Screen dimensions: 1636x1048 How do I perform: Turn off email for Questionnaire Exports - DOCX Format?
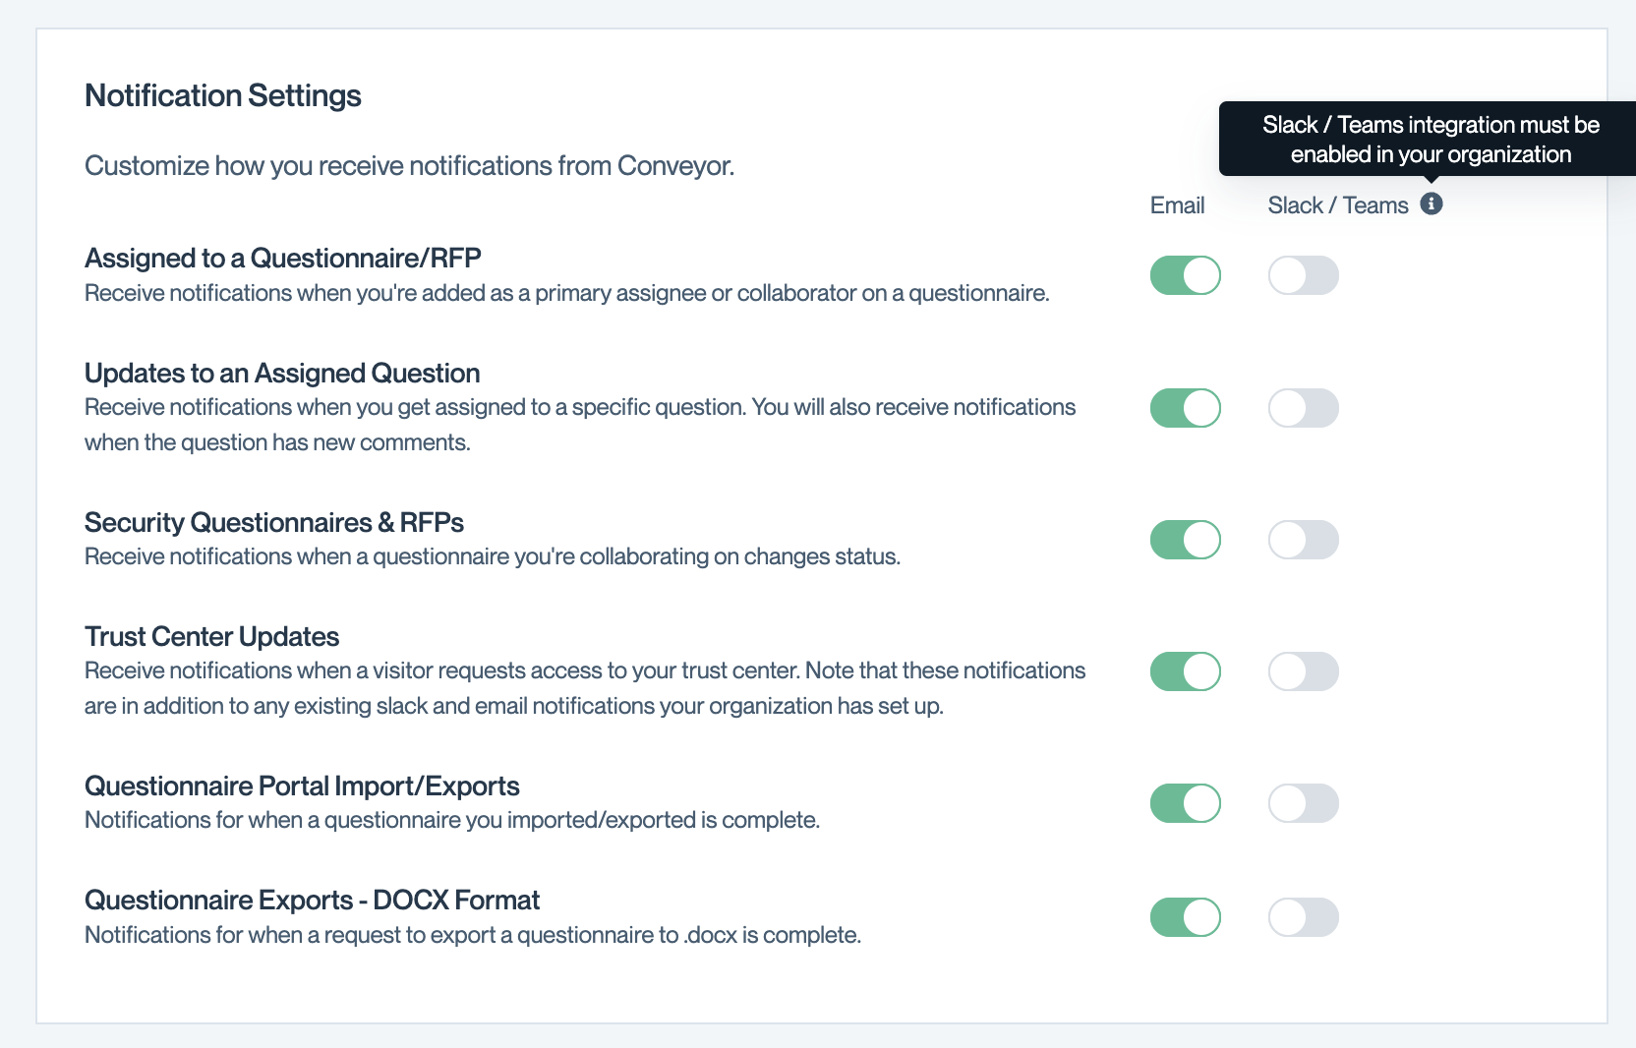(1186, 917)
